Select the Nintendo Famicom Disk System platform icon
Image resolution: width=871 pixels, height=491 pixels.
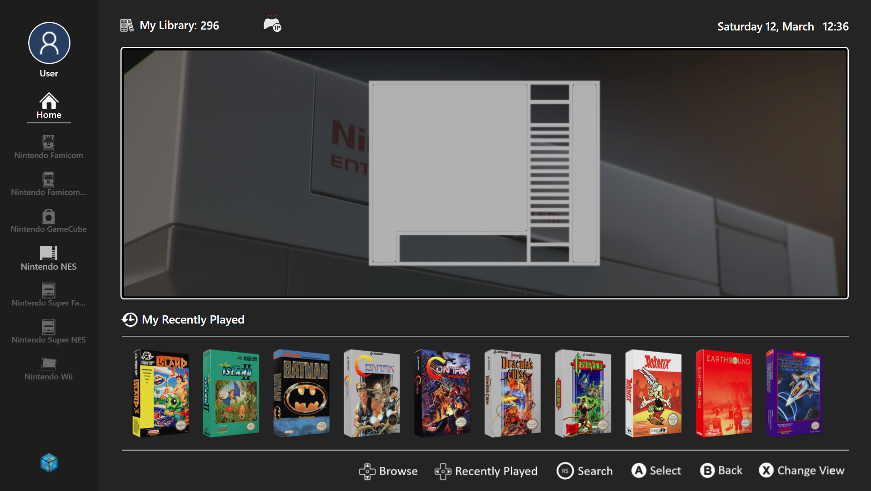click(x=49, y=179)
